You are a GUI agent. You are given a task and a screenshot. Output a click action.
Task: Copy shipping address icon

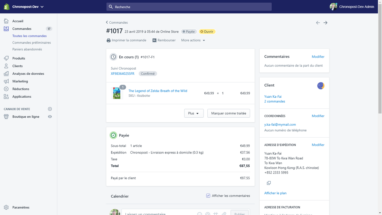[x=269, y=183]
